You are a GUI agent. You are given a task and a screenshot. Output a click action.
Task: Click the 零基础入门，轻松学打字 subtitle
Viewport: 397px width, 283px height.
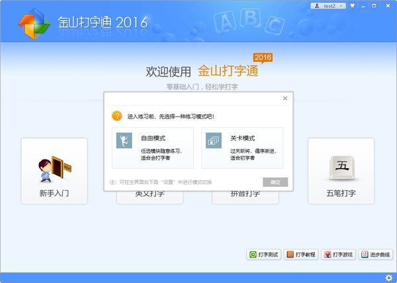(x=202, y=87)
